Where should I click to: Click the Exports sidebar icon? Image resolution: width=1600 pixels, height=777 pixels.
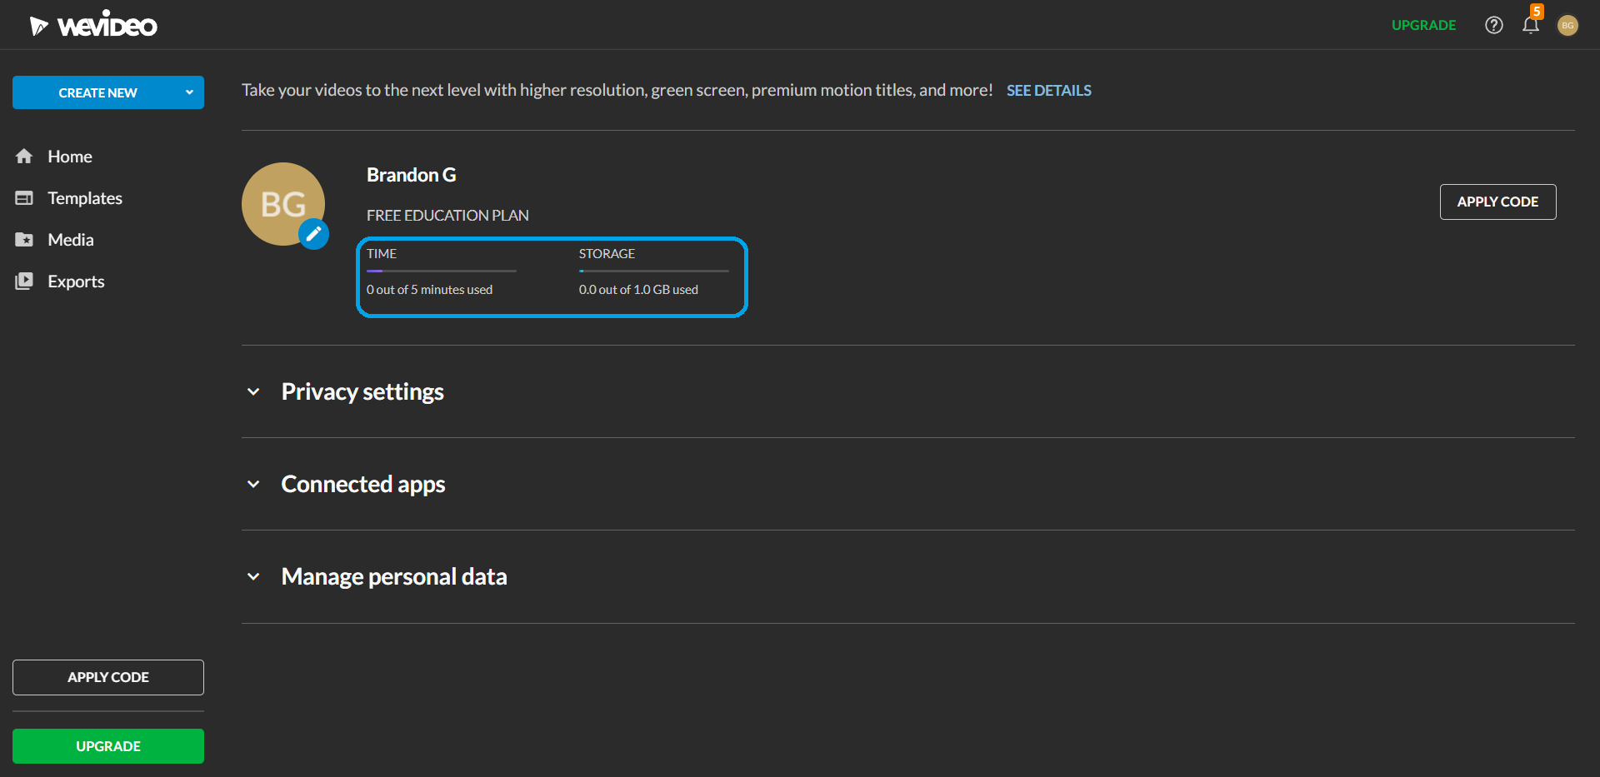pos(24,281)
